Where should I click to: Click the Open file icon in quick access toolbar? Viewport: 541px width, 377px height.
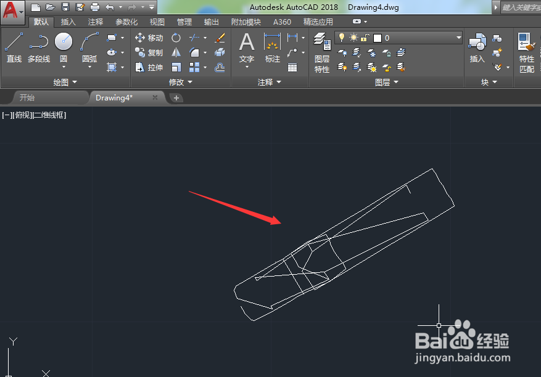coord(51,7)
